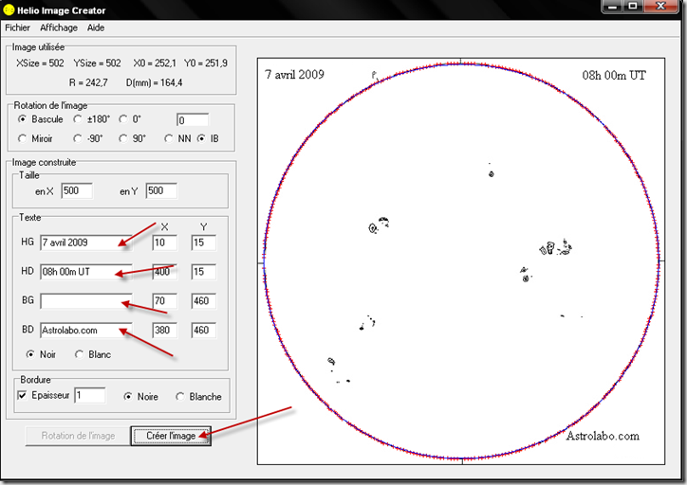Click the Taille en X field
Image resolution: width=687 pixels, height=485 pixels.
click(77, 190)
